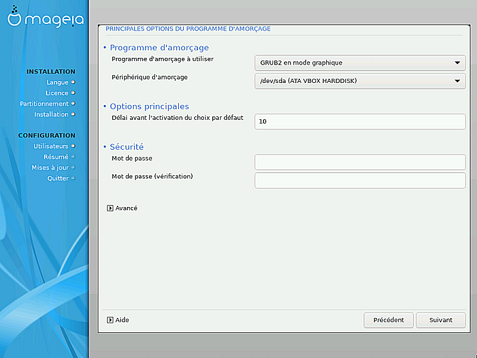This screenshot has width=477, height=358.
Task: Click the Délai avant l'activation label
Action: 177,118
